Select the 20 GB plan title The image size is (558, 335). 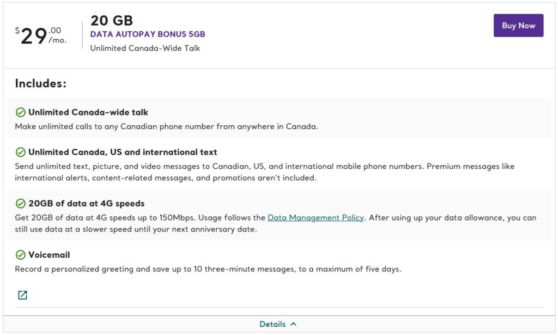click(x=111, y=20)
